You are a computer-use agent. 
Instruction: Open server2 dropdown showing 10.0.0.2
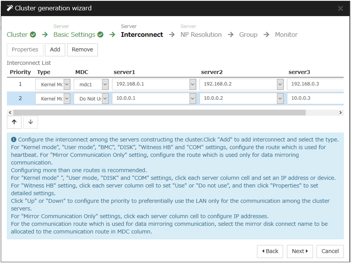[280, 99]
